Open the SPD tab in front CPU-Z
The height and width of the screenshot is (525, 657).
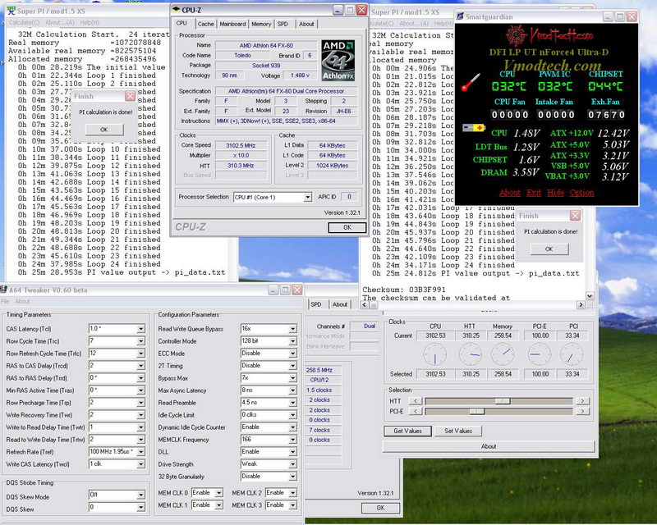tap(283, 24)
